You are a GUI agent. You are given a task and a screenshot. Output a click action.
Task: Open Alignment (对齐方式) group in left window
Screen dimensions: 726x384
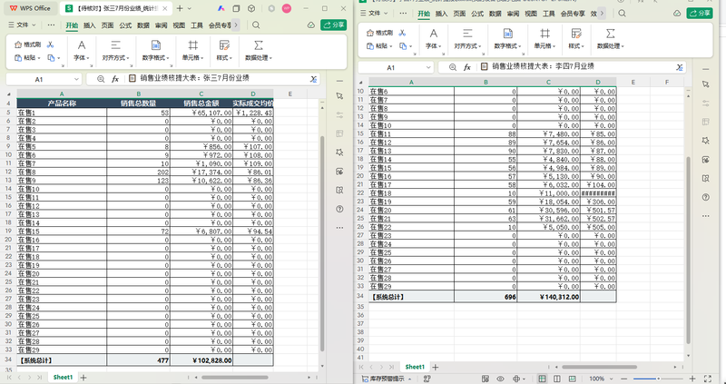[116, 51]
